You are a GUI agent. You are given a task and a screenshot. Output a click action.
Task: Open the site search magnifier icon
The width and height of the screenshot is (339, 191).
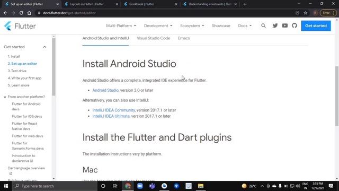pyautogui.click(x=263, y=26)
